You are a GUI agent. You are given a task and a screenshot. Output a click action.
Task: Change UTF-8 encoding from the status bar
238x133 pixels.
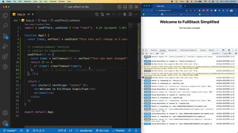click(x=62, y=130)
